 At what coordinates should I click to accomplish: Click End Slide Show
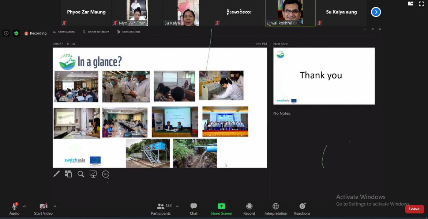pos(128,32)
